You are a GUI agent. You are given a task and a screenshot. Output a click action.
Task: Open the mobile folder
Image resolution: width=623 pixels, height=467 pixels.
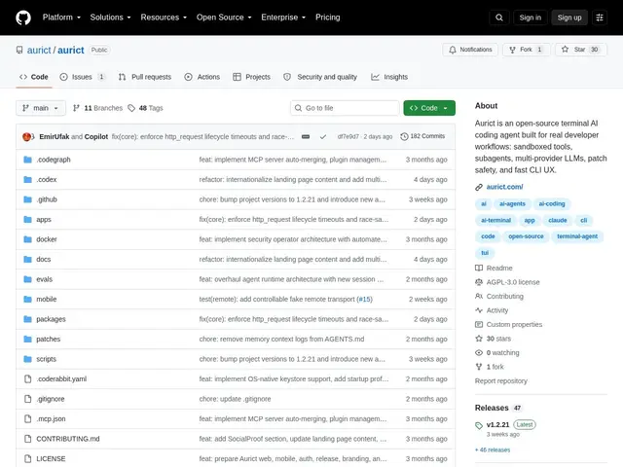coord(46,300)
